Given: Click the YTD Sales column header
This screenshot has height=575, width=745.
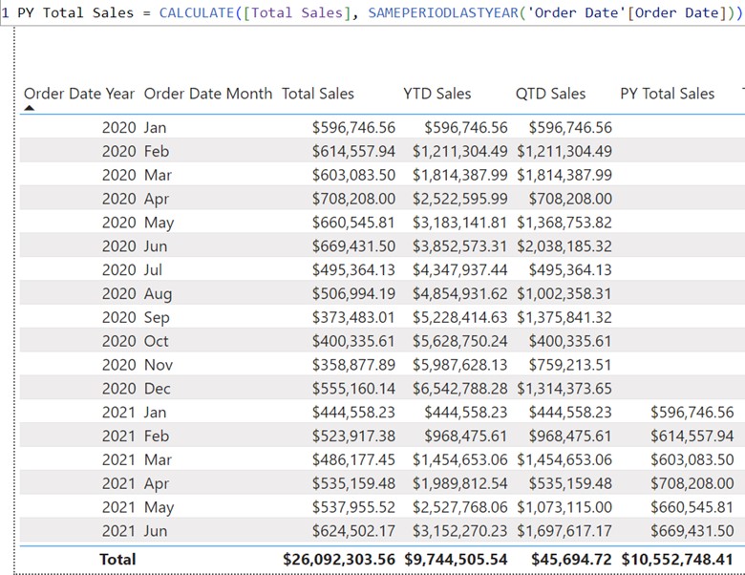Looking at the screenshot, I should 436,94.
